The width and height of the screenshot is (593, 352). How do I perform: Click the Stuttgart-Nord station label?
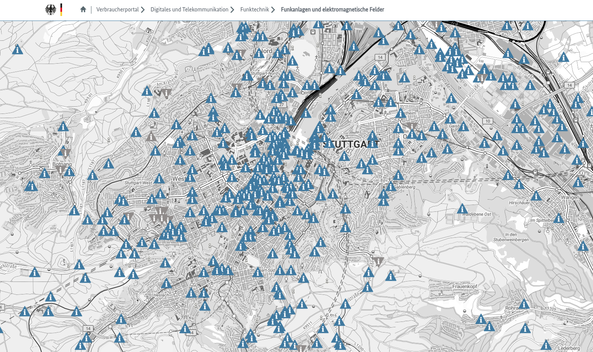pos(264,73)
